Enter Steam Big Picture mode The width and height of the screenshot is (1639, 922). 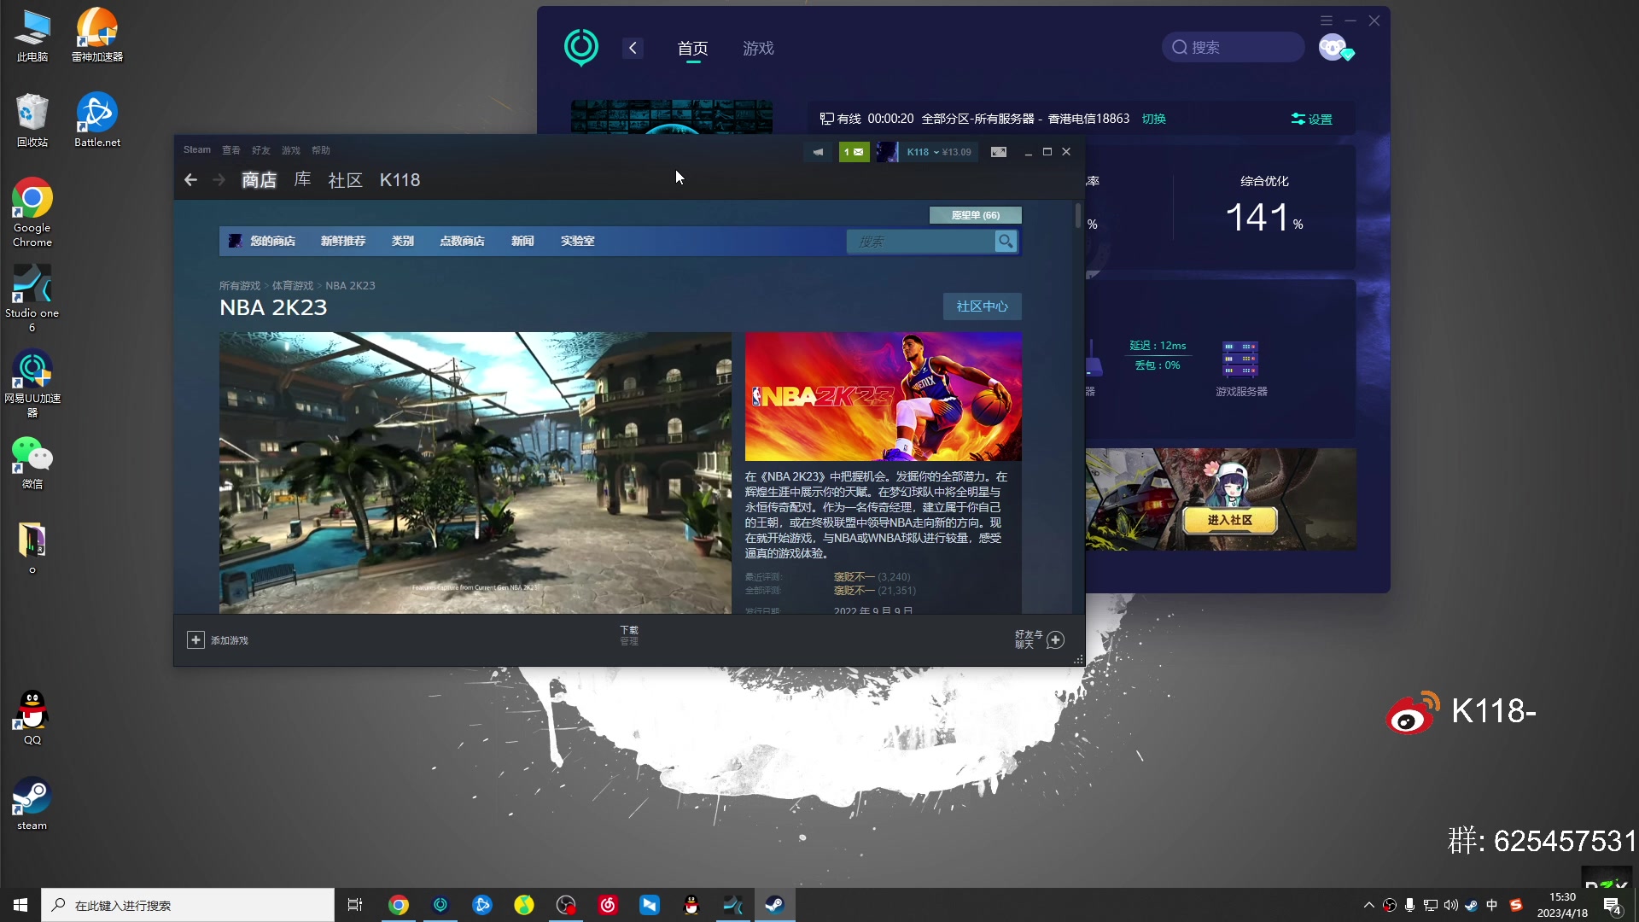pos(999,152)
